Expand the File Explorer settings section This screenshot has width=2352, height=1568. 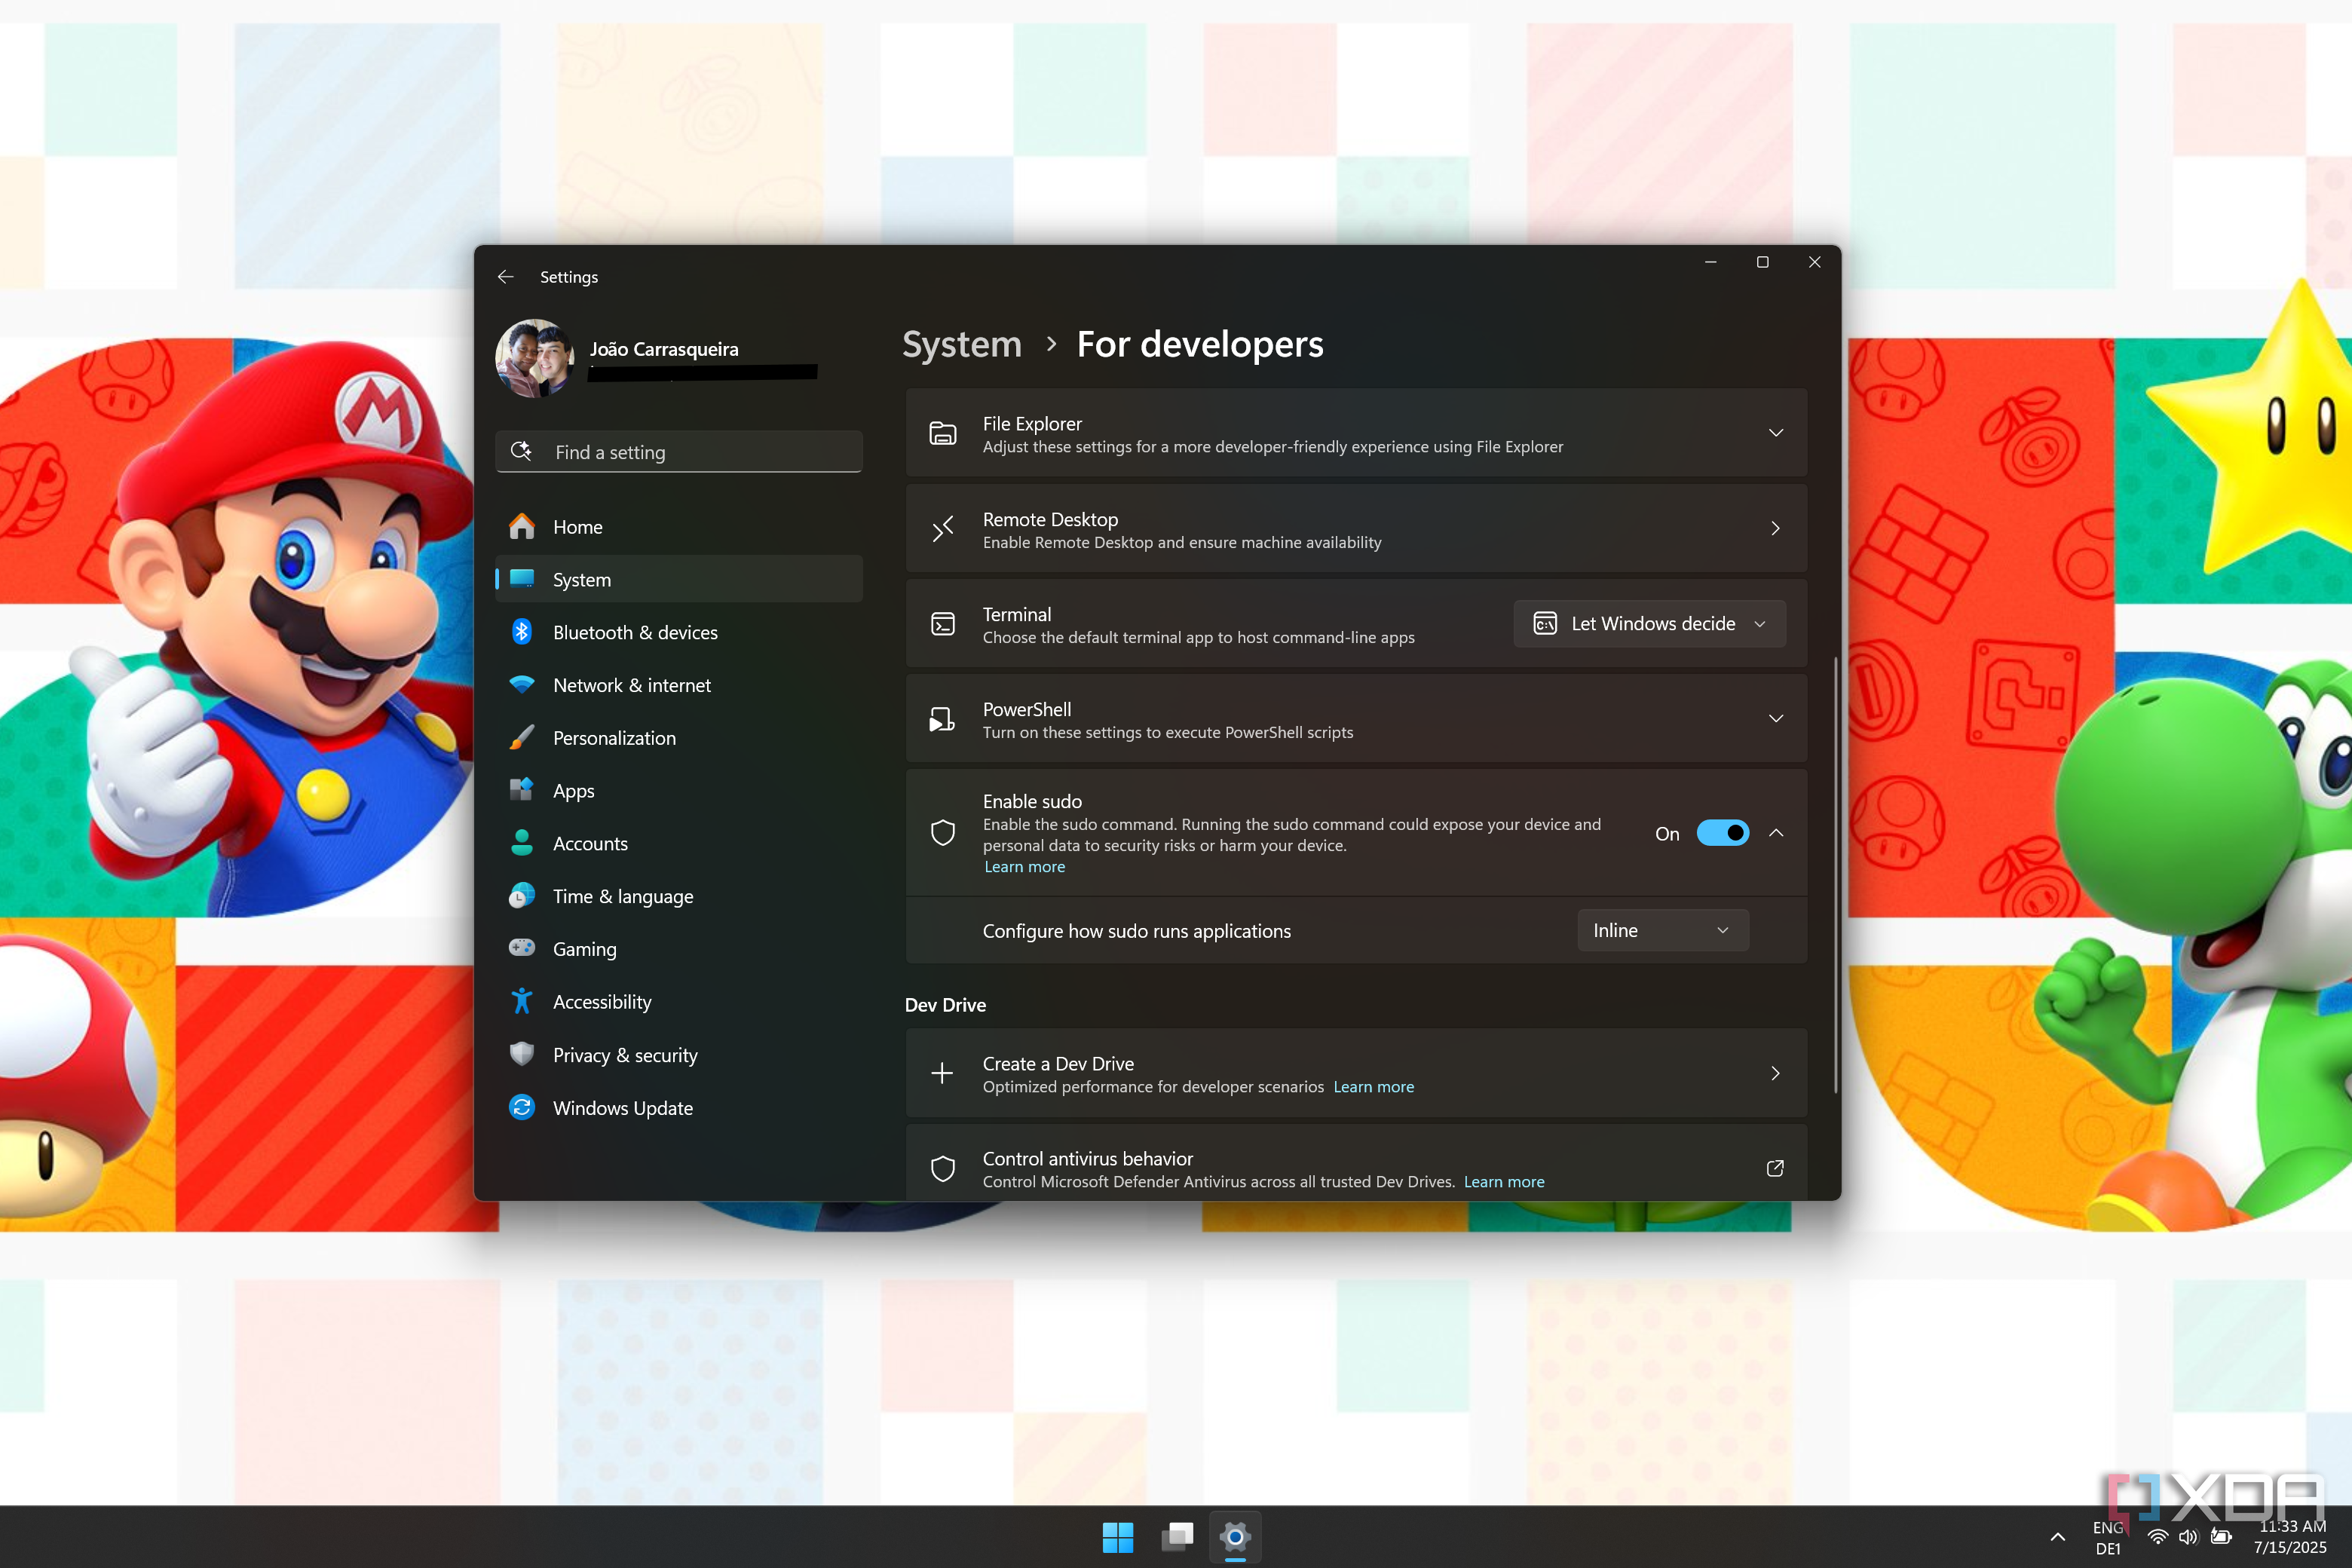point(1776,432)
